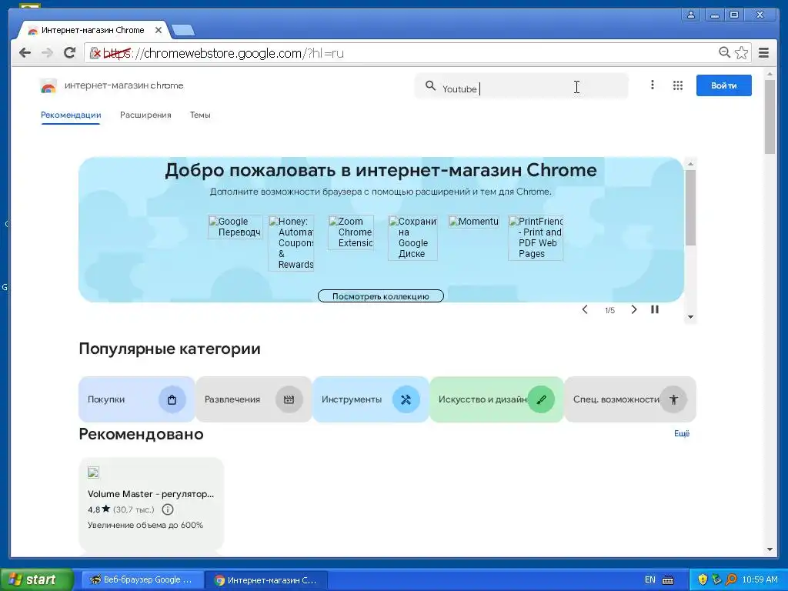Switch to Веб-браузер Google taskbar item

click(x=142, y=580)
